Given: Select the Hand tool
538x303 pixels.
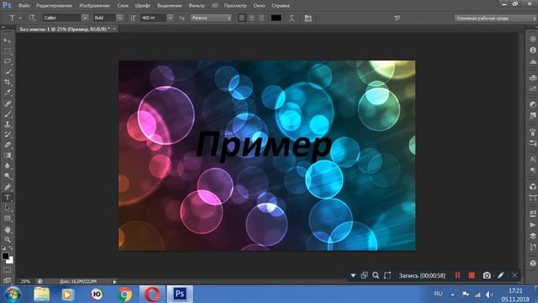Looking at the screenshot, I should click(8, 229).
